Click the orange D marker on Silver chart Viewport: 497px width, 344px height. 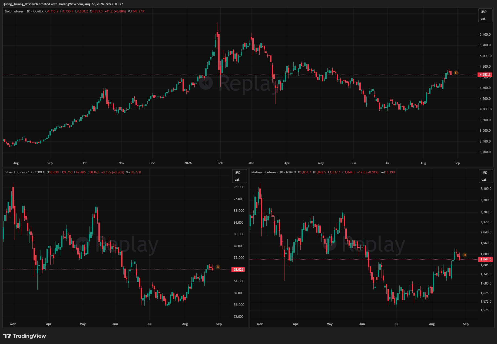pyautogui.click(x=218, y=267)
